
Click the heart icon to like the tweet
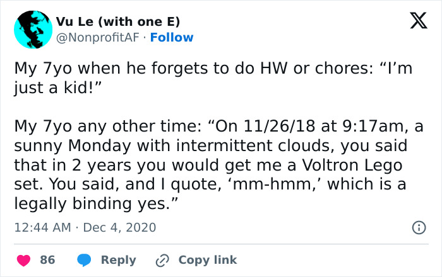pos(25,259)
